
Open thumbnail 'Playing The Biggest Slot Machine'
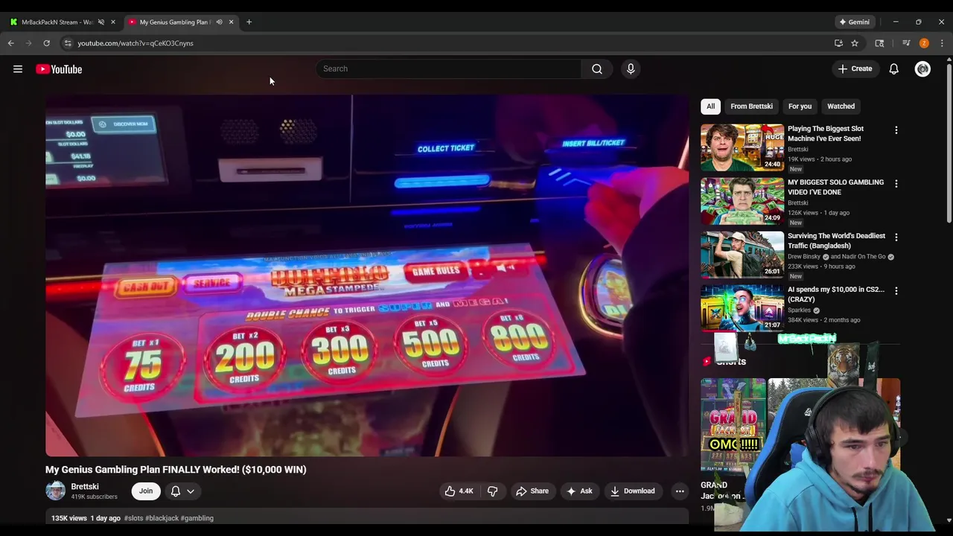(742, 147)
